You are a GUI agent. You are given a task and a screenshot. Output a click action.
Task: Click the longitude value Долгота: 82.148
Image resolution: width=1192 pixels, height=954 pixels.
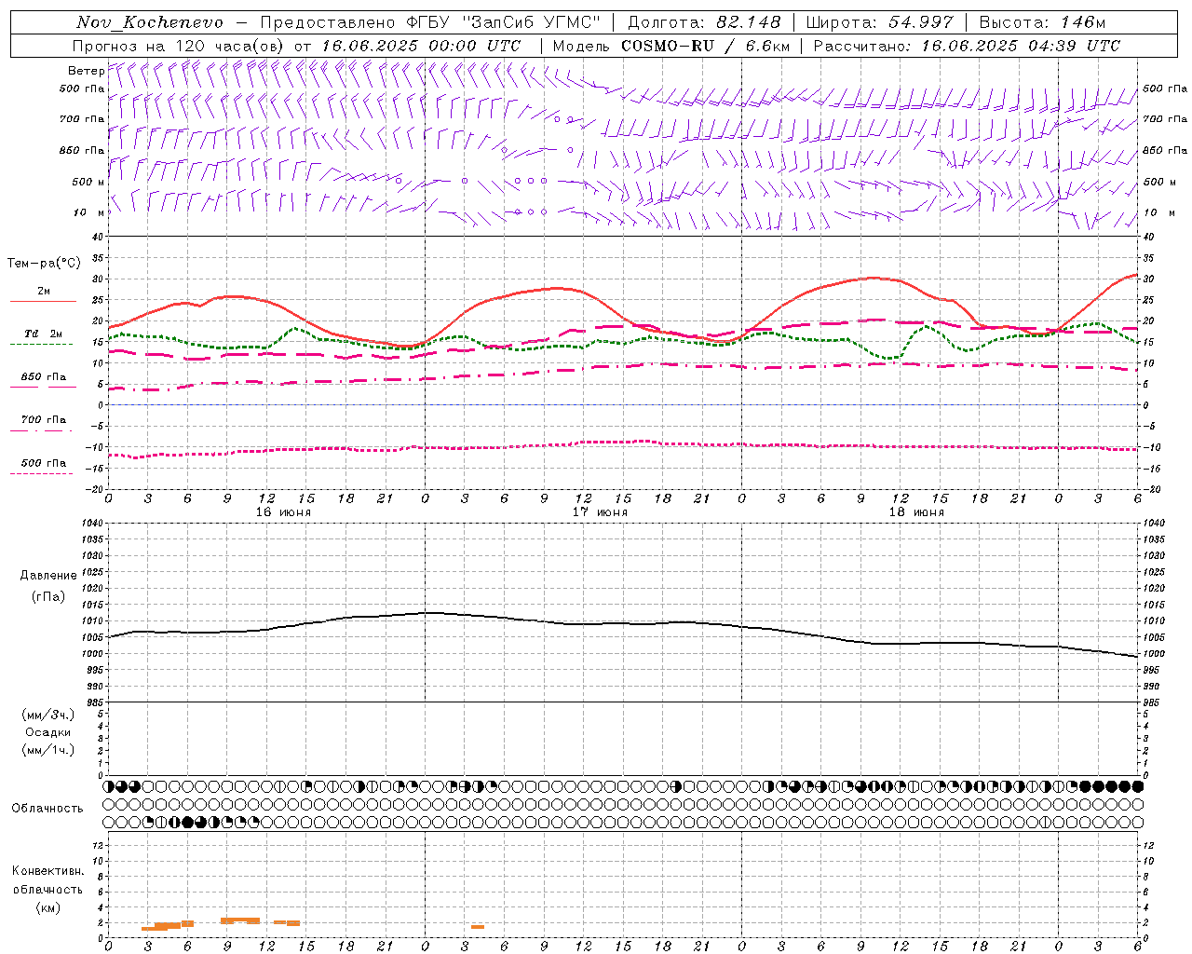[704, 22]
